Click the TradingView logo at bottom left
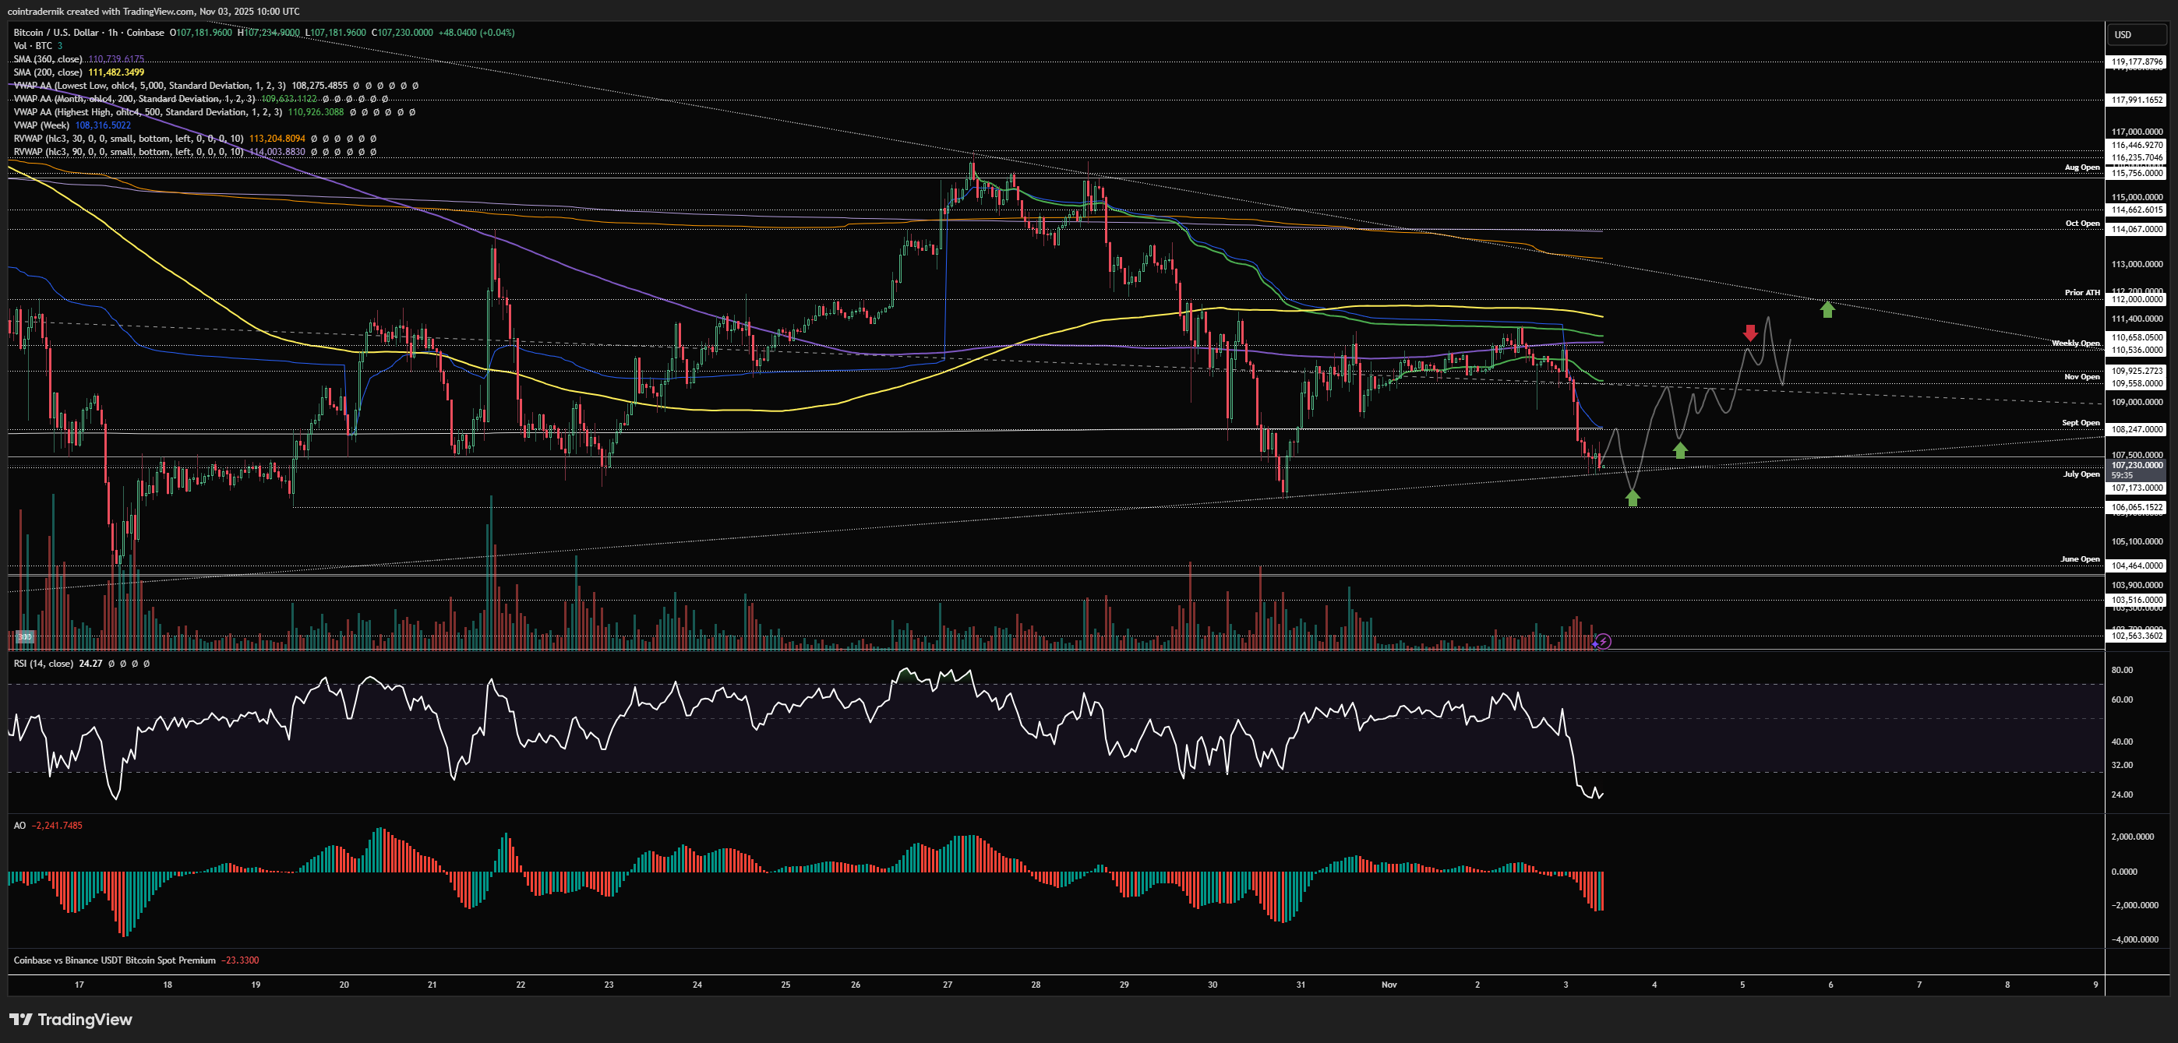Viewport: 2178px width, 1043px height. point(71,1020)
